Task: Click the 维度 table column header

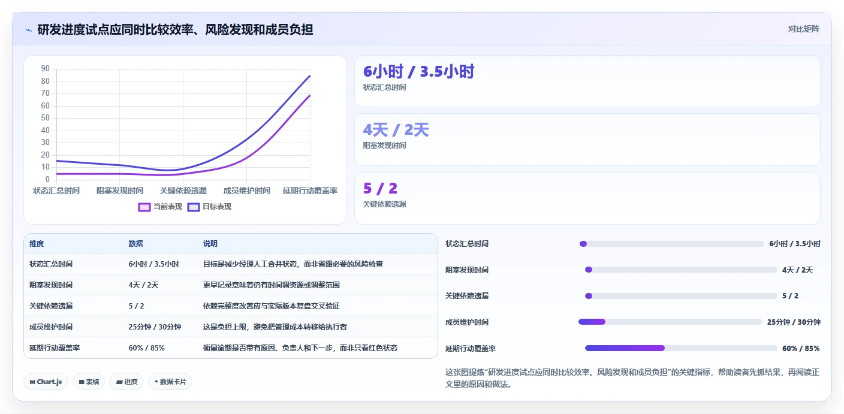Action: tap(37, 244)
